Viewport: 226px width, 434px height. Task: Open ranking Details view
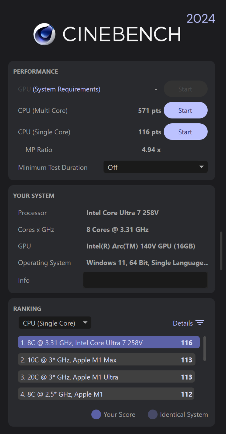(183, 323)
